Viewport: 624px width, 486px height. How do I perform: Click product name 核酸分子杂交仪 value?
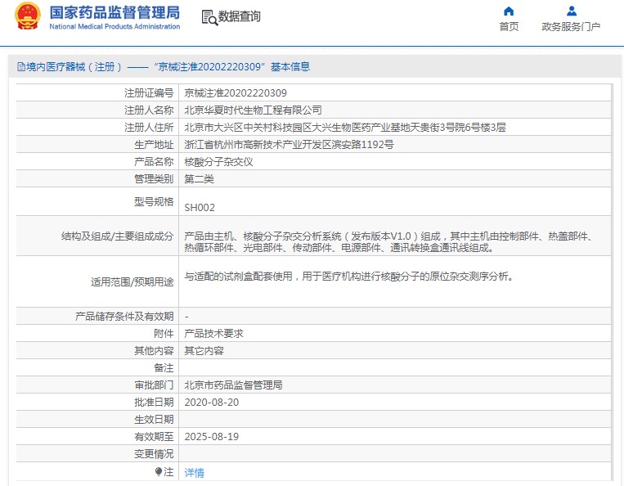[x=218, y=162]
